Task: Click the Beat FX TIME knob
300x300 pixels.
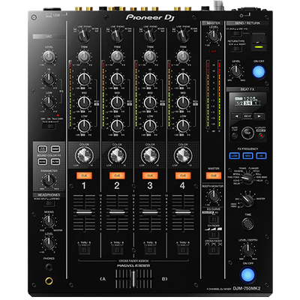Action: point(247,223)
